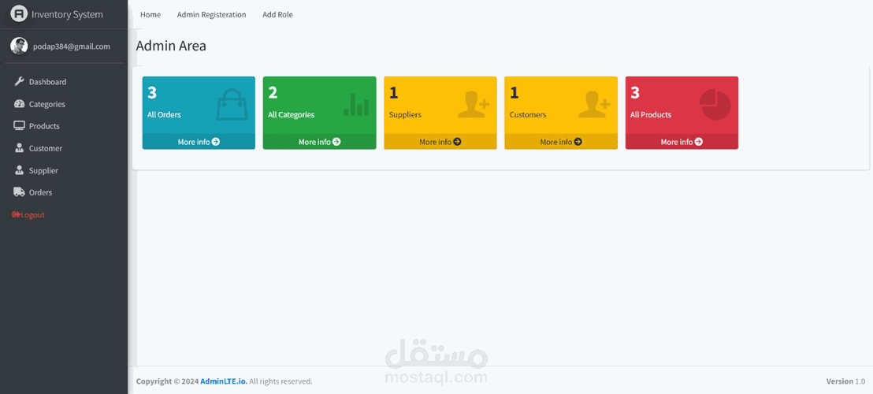
Task: Click the Customers label on yellow card
Action: pyautogui.click(x=528, y=114)
